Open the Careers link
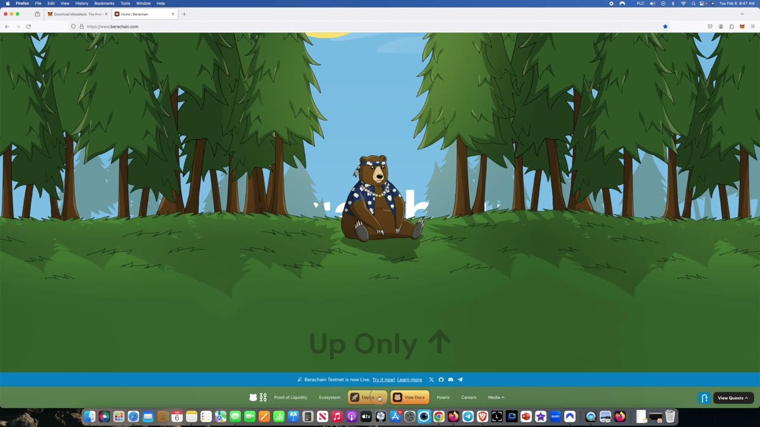The height and width of the screenshot is (427, 760). 468,397
